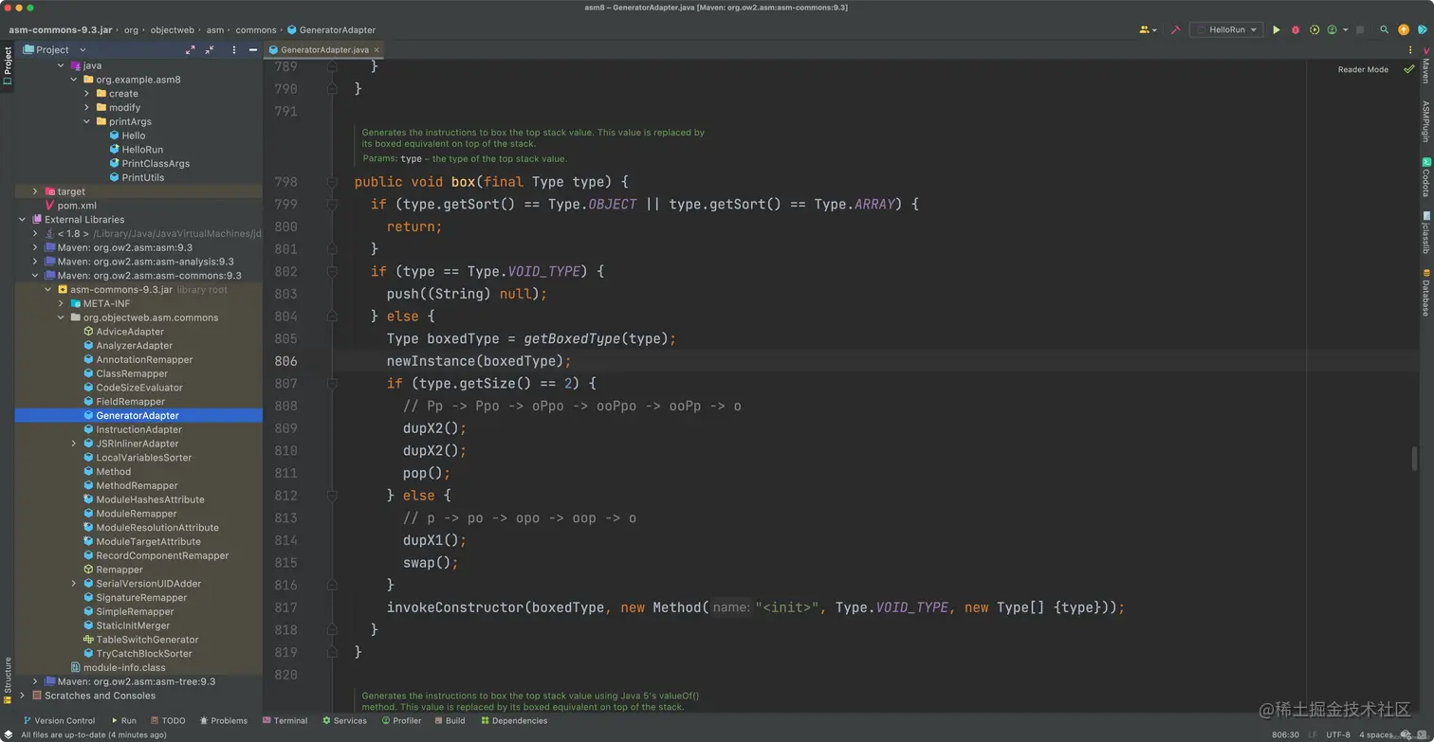Screen dimensions: 1434x742
Task: Open Project panel options three-dot menu
Action: [234, 49]
